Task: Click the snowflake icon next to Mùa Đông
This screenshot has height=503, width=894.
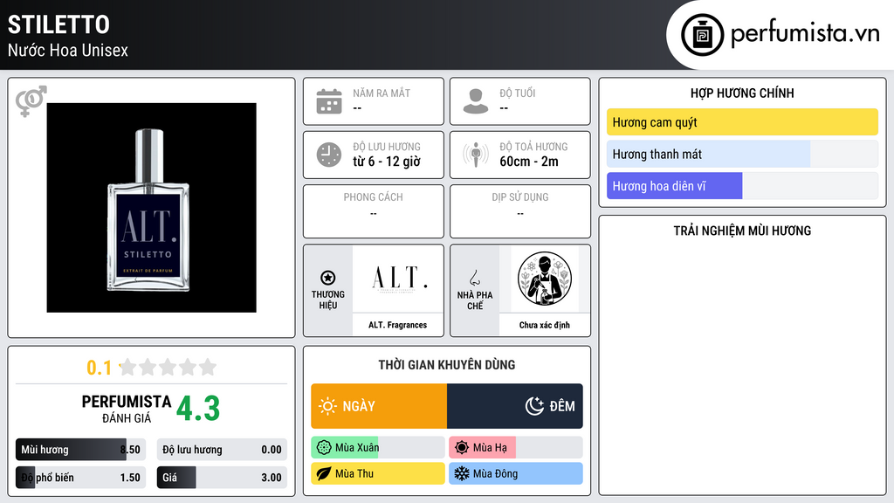Action: [462, 473]
